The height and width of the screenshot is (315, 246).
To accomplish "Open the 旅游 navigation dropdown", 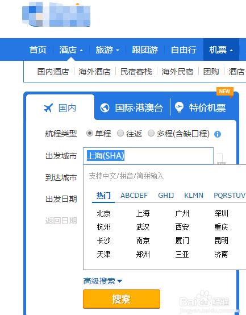I will 107,49.
